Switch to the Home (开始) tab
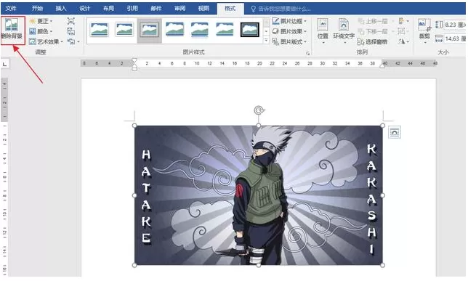The height and width of the screenshot is (281, 468). (x=37, y=9)
